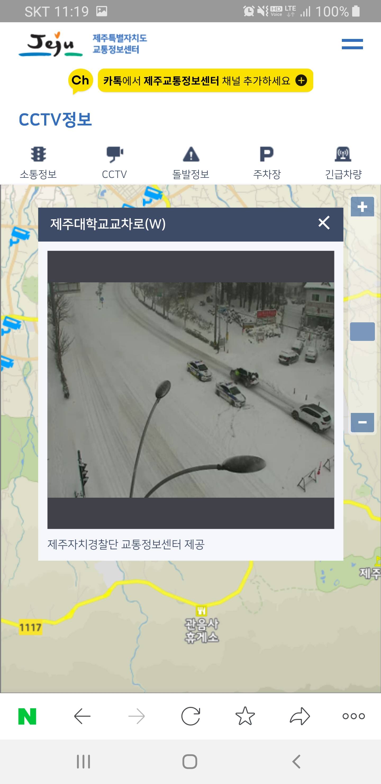Image resolution: width=381 pixels, height=784 pixels.
Task: Click the CCTV camera marker at map top
Action: (153, 194)
